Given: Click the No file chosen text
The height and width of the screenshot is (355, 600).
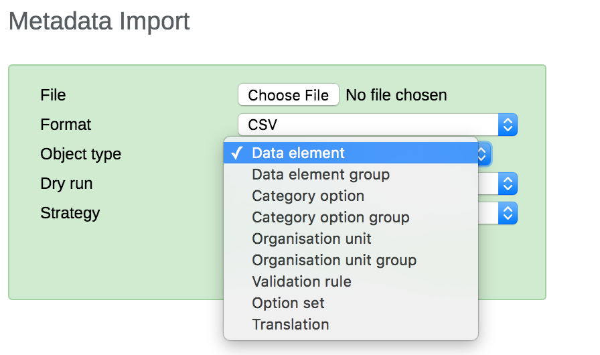Looking at the screenshot, I should coord(396,95).
